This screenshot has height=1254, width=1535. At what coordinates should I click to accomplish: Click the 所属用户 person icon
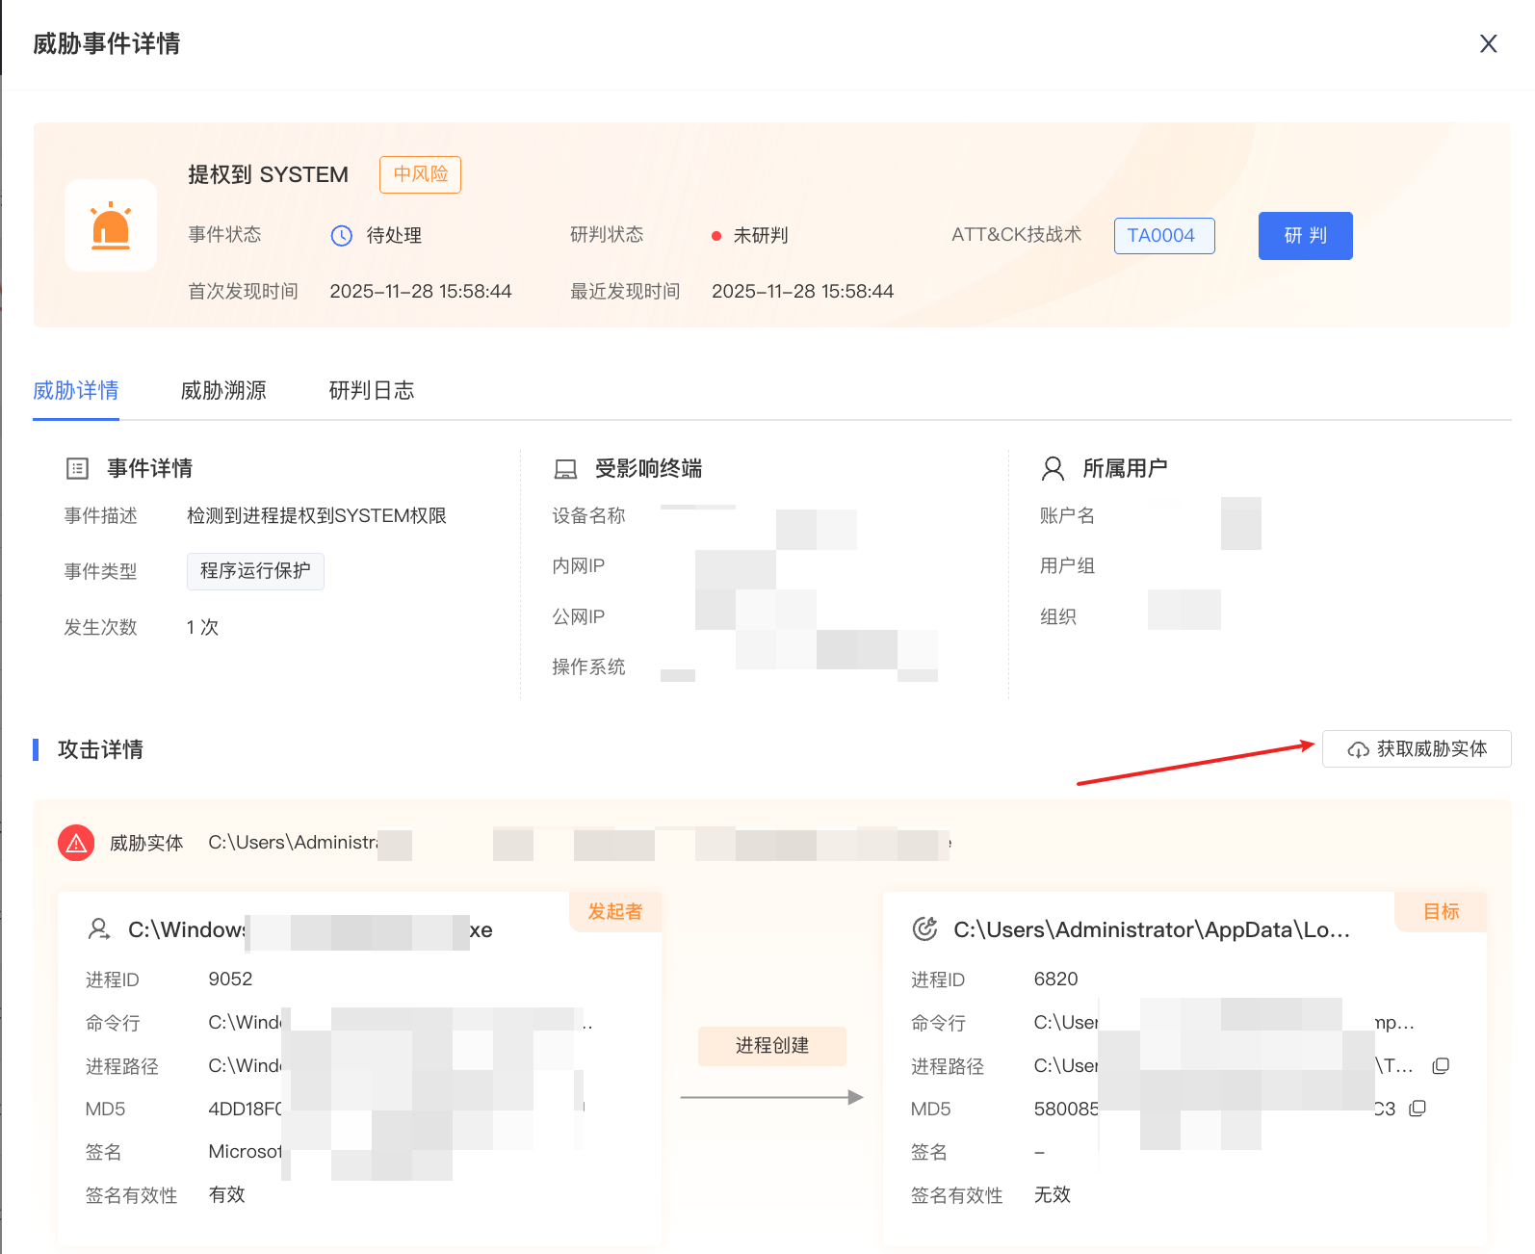click(x=1053, y=469)
